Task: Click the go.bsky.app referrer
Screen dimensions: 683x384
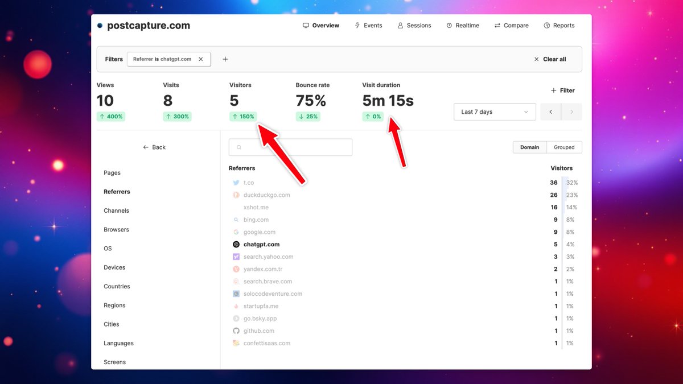Action: click(260, 319)
